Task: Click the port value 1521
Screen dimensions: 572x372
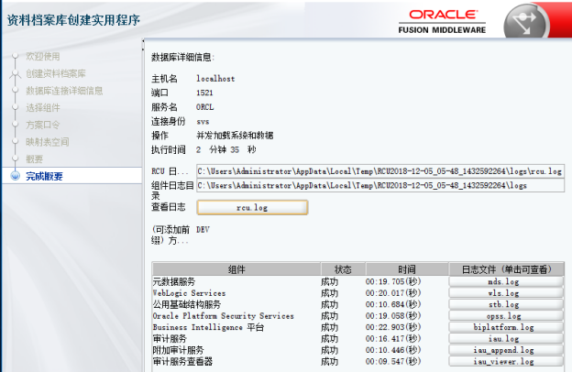Action: (x=204, y=93)
